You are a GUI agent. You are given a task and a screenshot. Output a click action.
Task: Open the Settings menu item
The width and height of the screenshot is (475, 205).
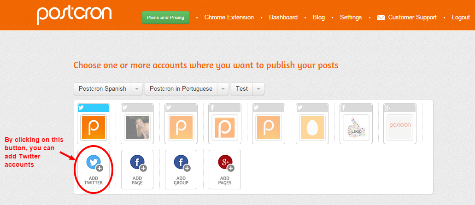coord(351,18)
